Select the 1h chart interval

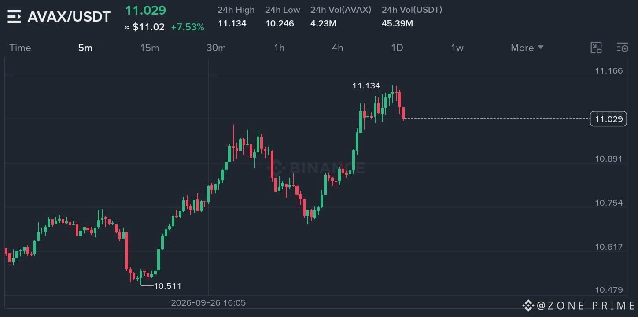pos(279,48)
